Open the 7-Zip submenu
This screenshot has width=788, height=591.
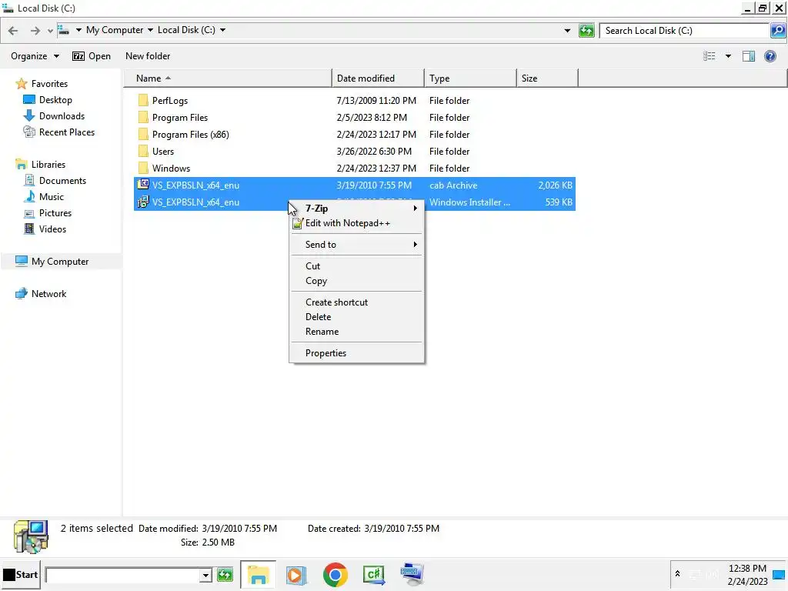pyautogui.click(x=357, y=209)
